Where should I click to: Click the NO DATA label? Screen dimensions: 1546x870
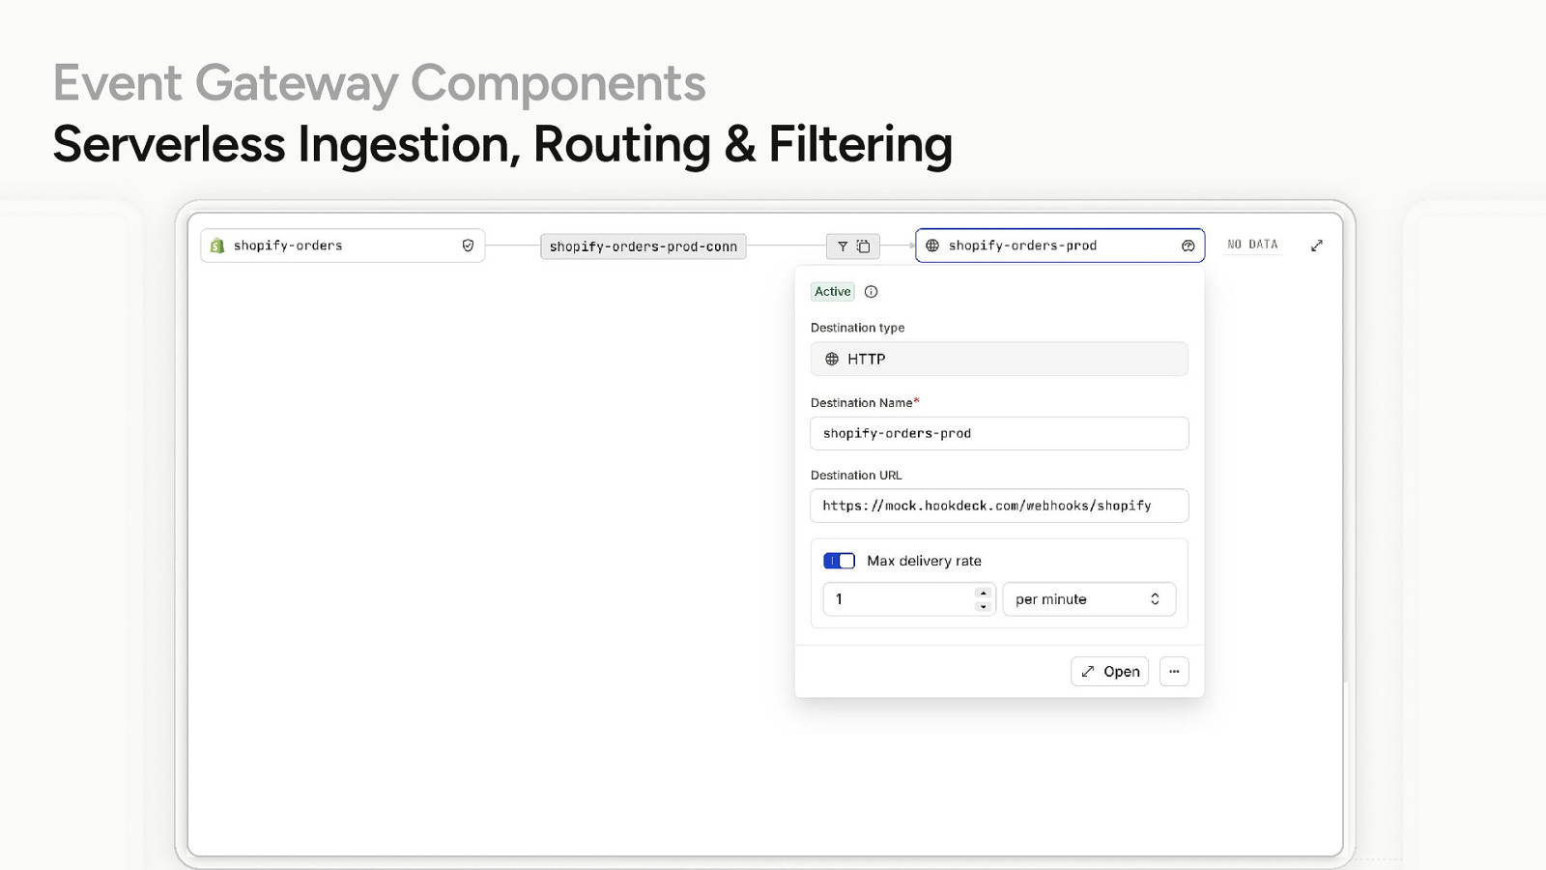pyautogui.click(x=1252, y=245)
